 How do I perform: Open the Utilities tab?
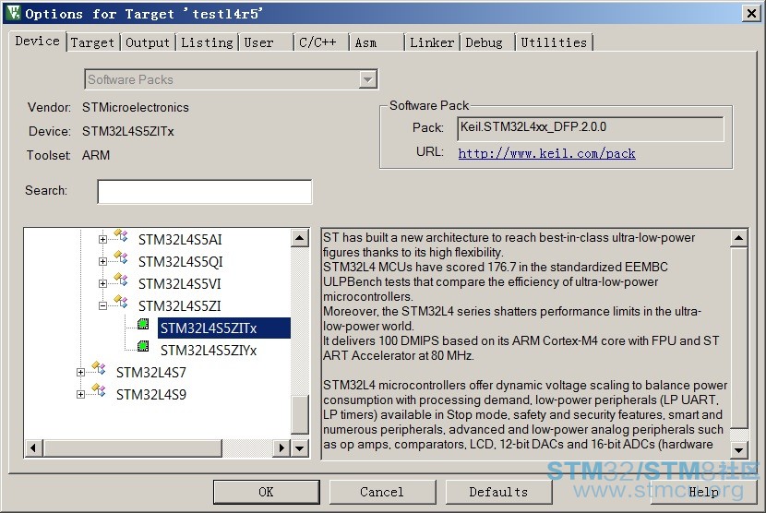(554, 43)
